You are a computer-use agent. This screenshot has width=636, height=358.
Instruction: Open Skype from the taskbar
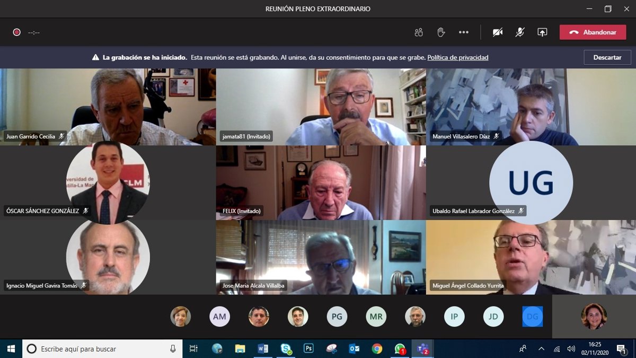point(286,348)
